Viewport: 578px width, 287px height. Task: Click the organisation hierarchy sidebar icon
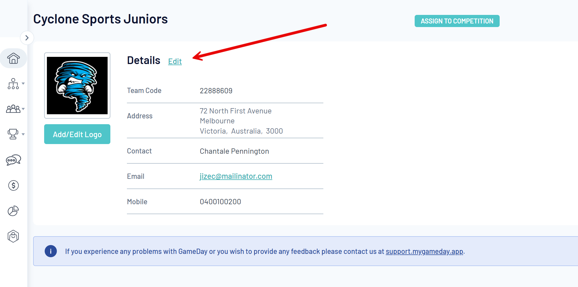[x=13, y=84]
